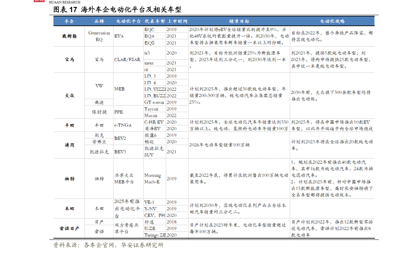Viewport: 408px width, 255px height.
Task: Click the PPE platform cell
Action: point(119,112)
